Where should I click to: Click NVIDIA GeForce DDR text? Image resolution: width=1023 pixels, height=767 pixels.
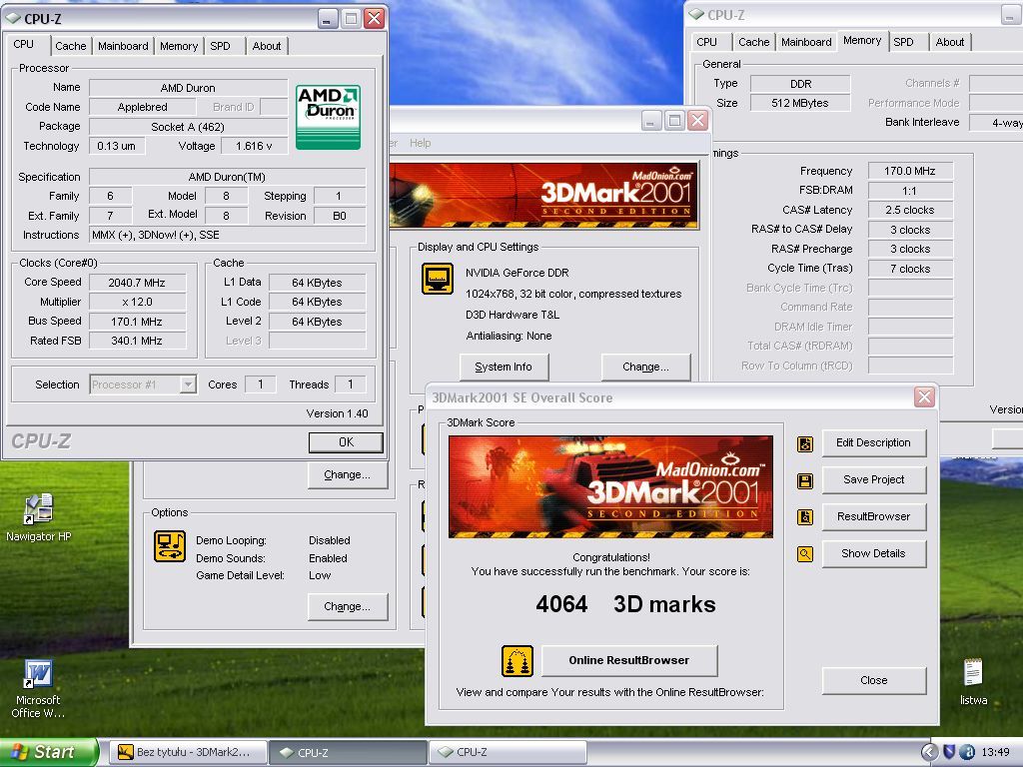click(x=516, y=273)
